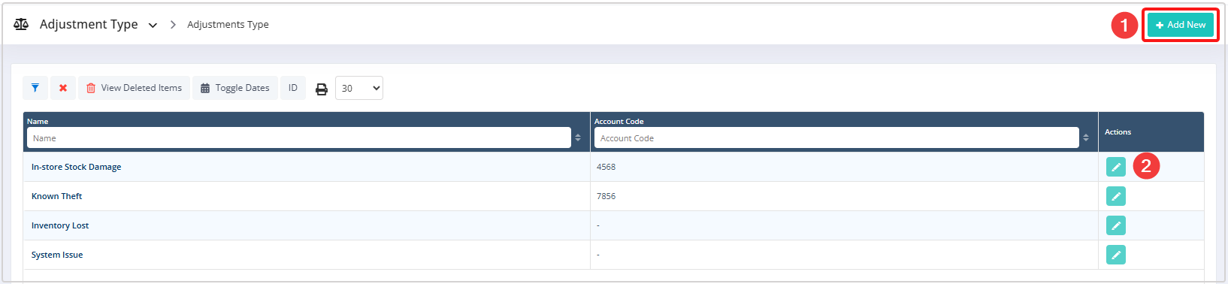Viewport: 1228px width, 284px height.
Task: Toggle the ID column button
Action: click(x=293, y=88)
